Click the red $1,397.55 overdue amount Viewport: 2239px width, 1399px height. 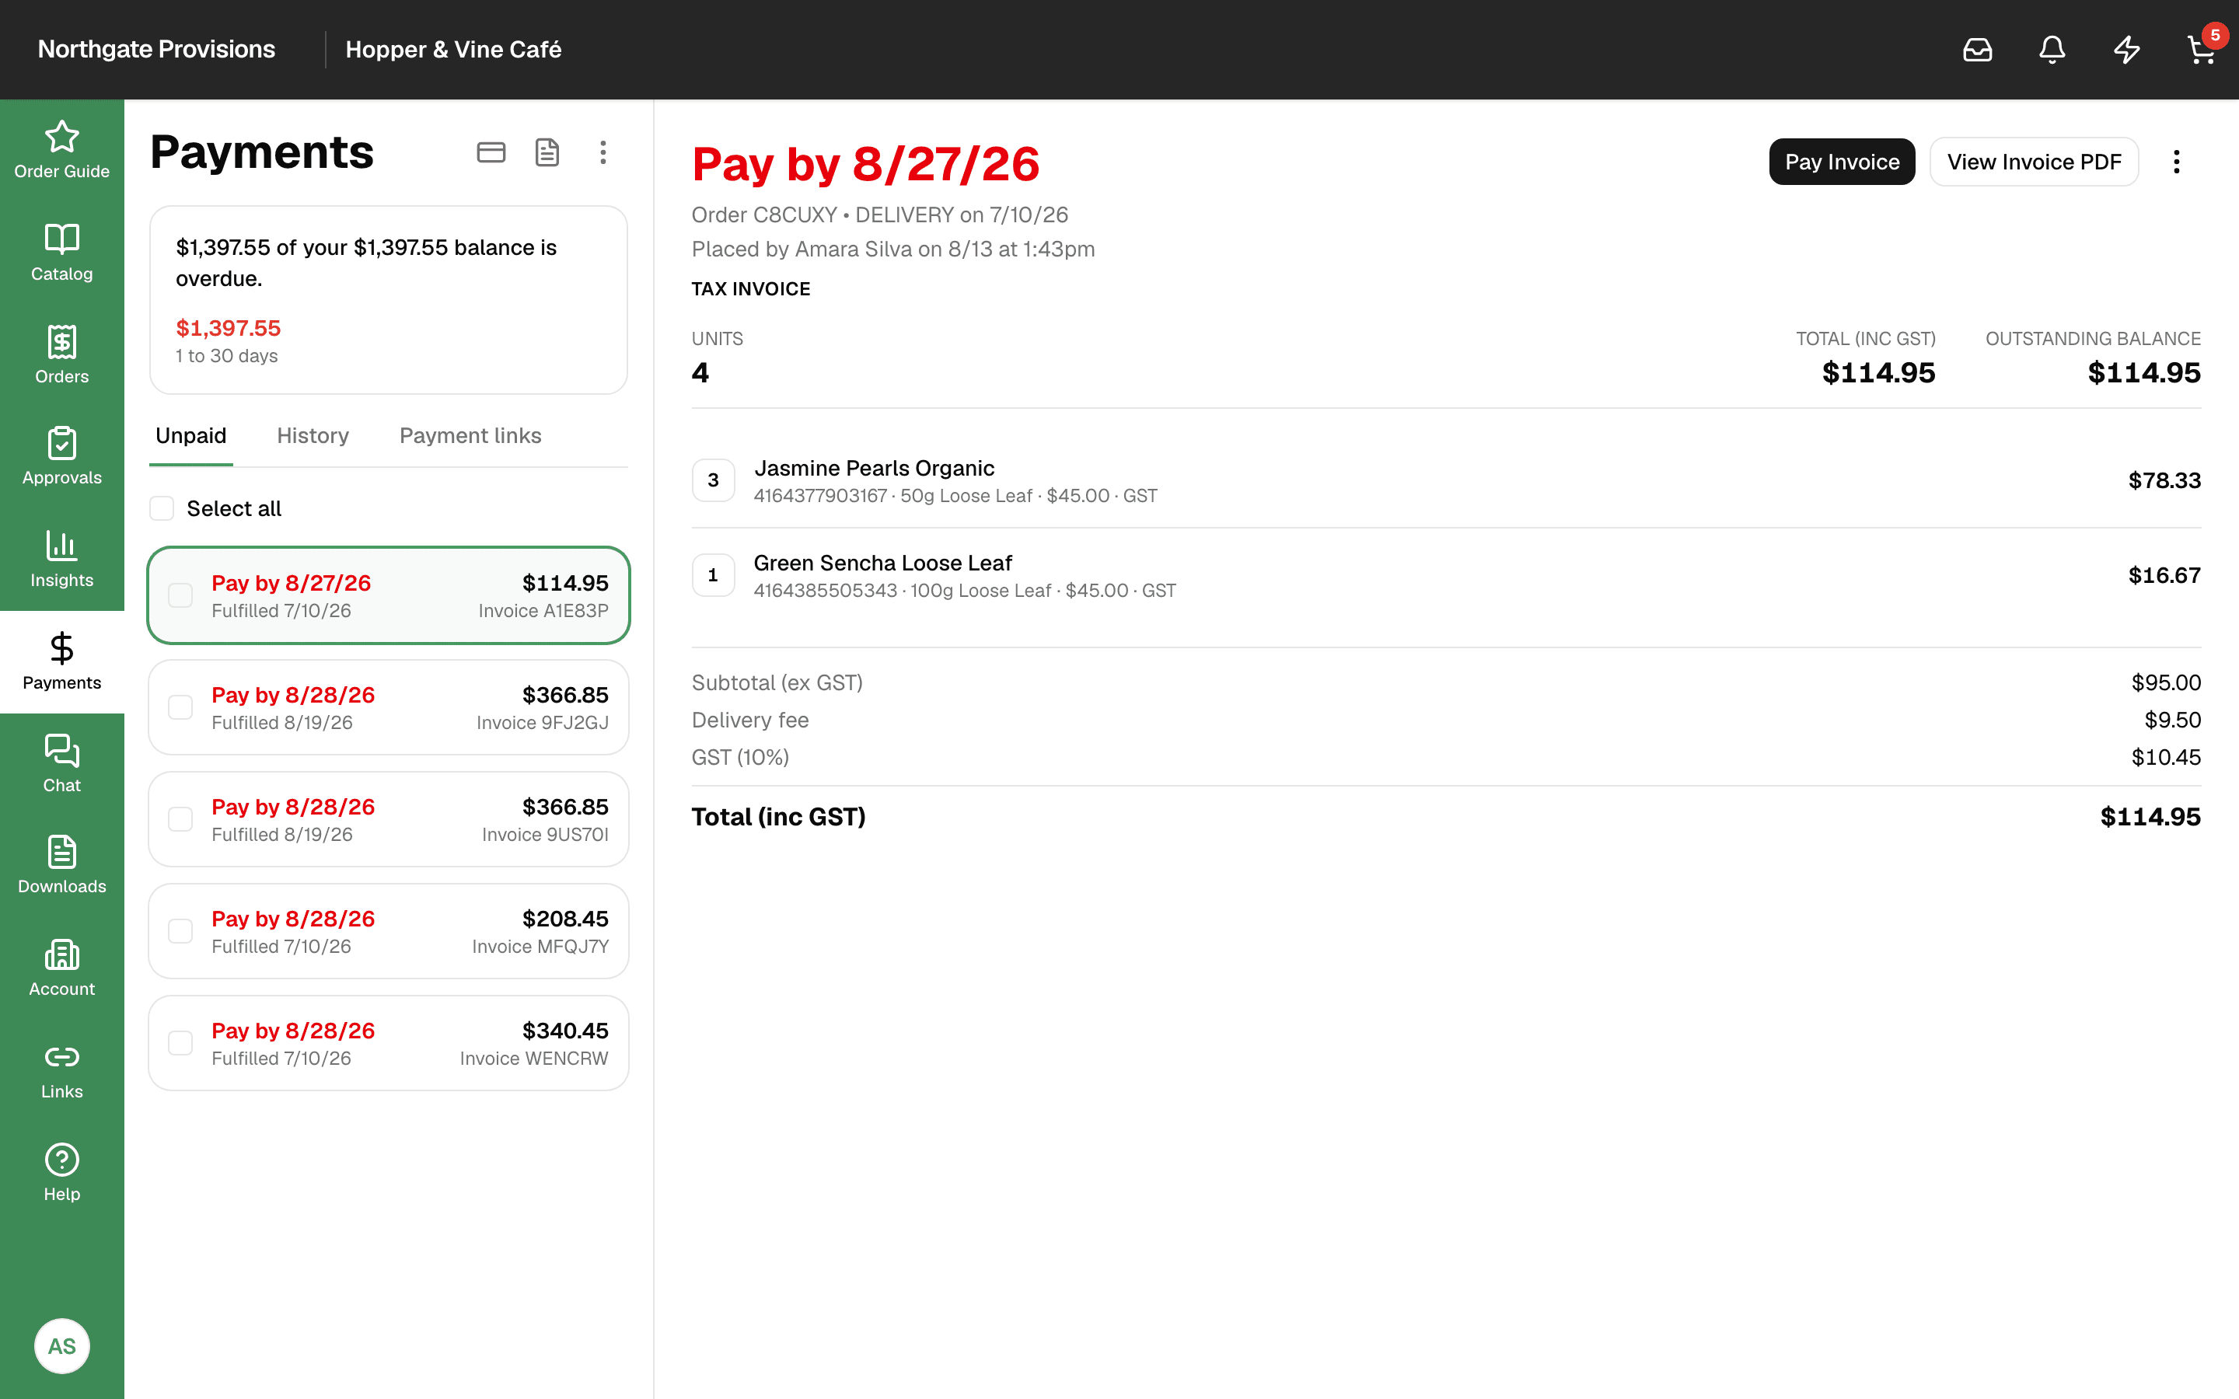point(229,329)
